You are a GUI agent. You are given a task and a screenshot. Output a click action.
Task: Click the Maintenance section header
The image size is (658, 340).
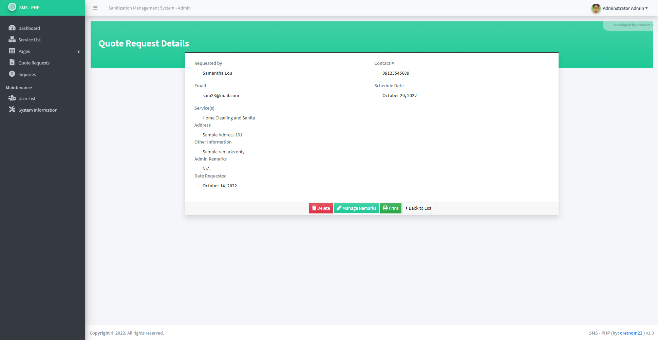pos(19,88)
